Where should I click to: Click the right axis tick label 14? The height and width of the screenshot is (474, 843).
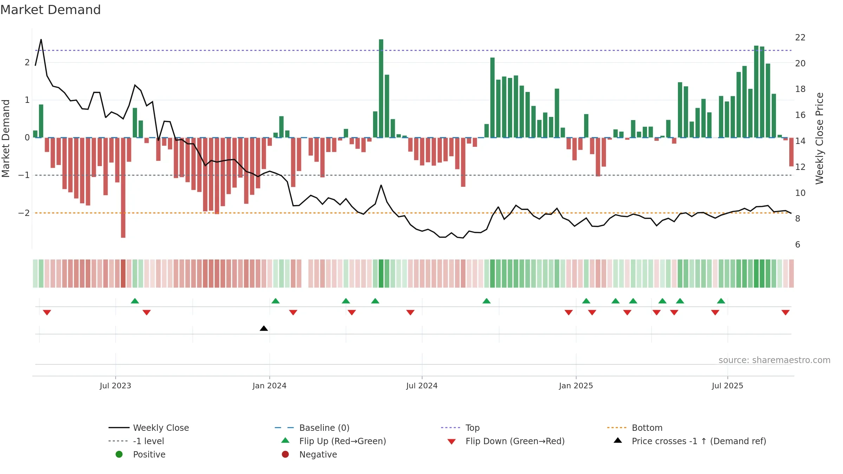coord(800,141)
